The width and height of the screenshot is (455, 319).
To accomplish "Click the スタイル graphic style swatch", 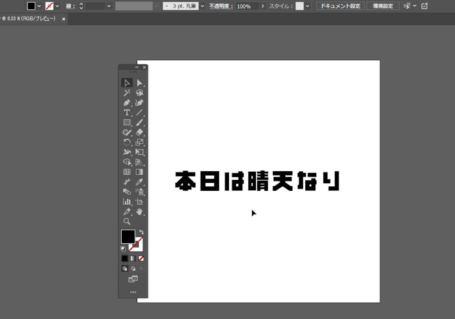I will tap(299, 6).
